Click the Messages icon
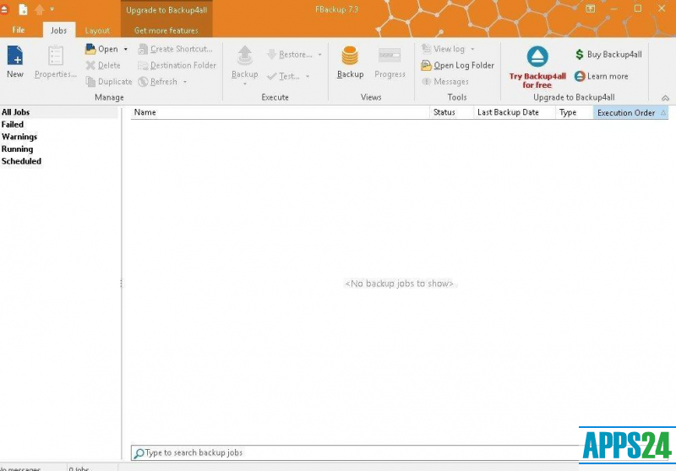Viewport: 676px width, 471px height. [x=427, y=81]
